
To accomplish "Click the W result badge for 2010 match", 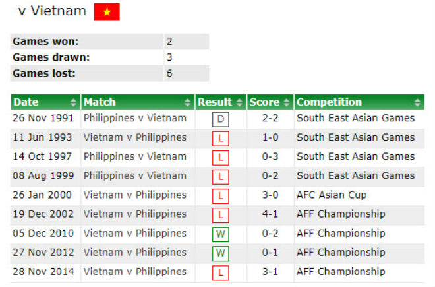I will click(x=219, y=235).
